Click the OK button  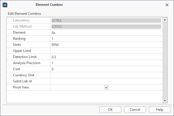click(110, 110)
